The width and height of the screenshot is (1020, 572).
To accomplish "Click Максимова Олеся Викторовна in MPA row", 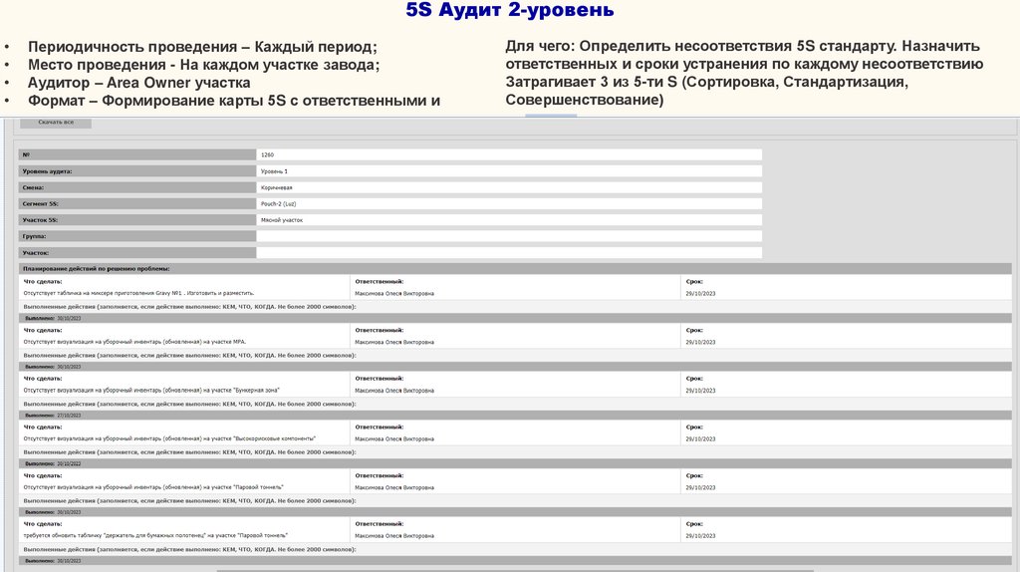I will (394, 342).
